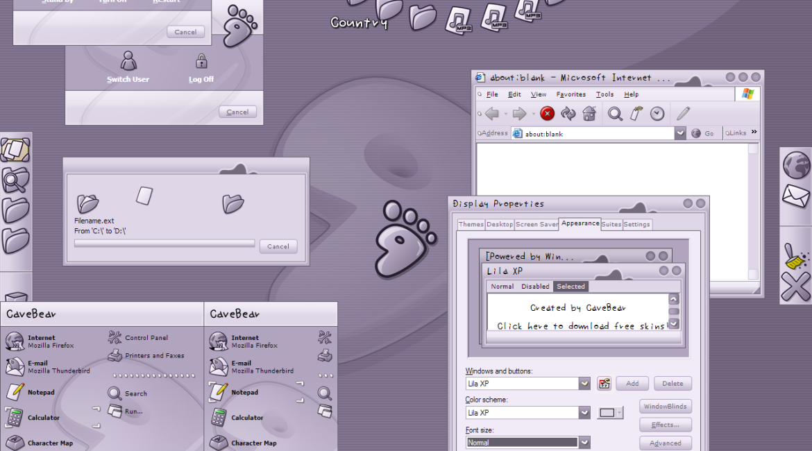Click the Log Off padlock icon
This screenshot has height=451, width=812.
(x=201, y=62)
